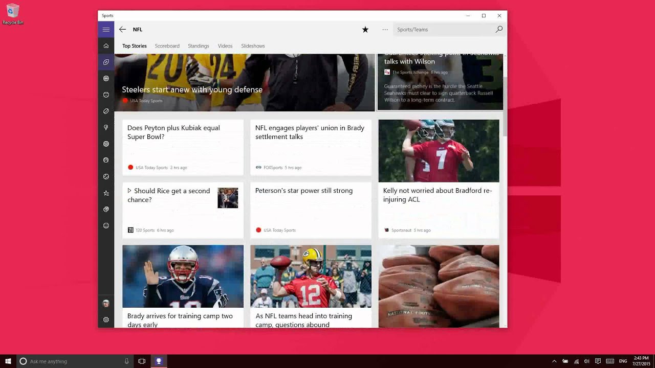Image resolution: width=655 pixels, height=368 pixels.
Task: Open the more options ellipsis menu
Action: tap(385, 29)
